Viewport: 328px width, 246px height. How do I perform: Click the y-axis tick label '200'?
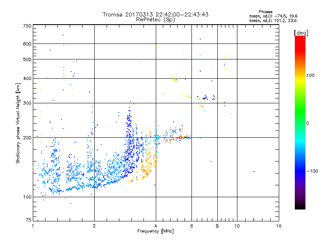[x=27, y=138]
